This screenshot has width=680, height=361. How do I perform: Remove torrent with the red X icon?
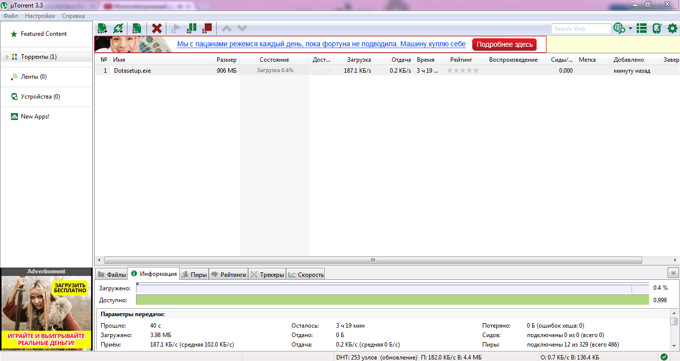(157, 28)
